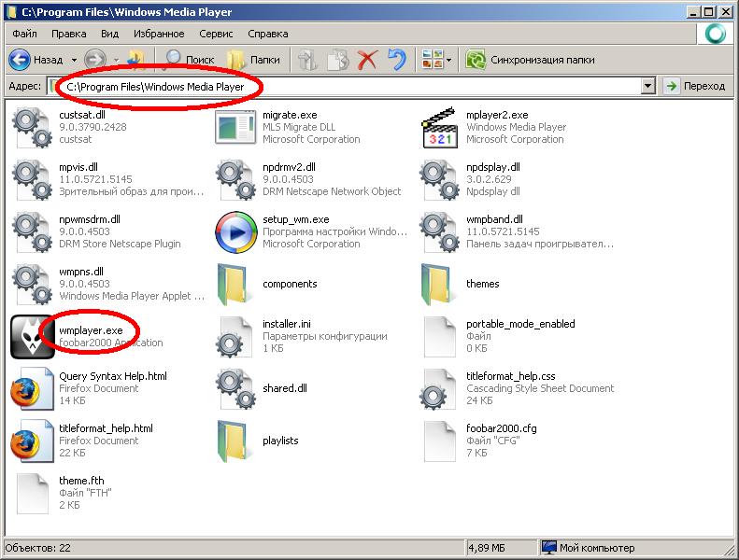The width and height of the screenshot is (739, 560).
Task: Select the mplayer2.exe clapperboard icon
Action: click(x=439, y=128)
